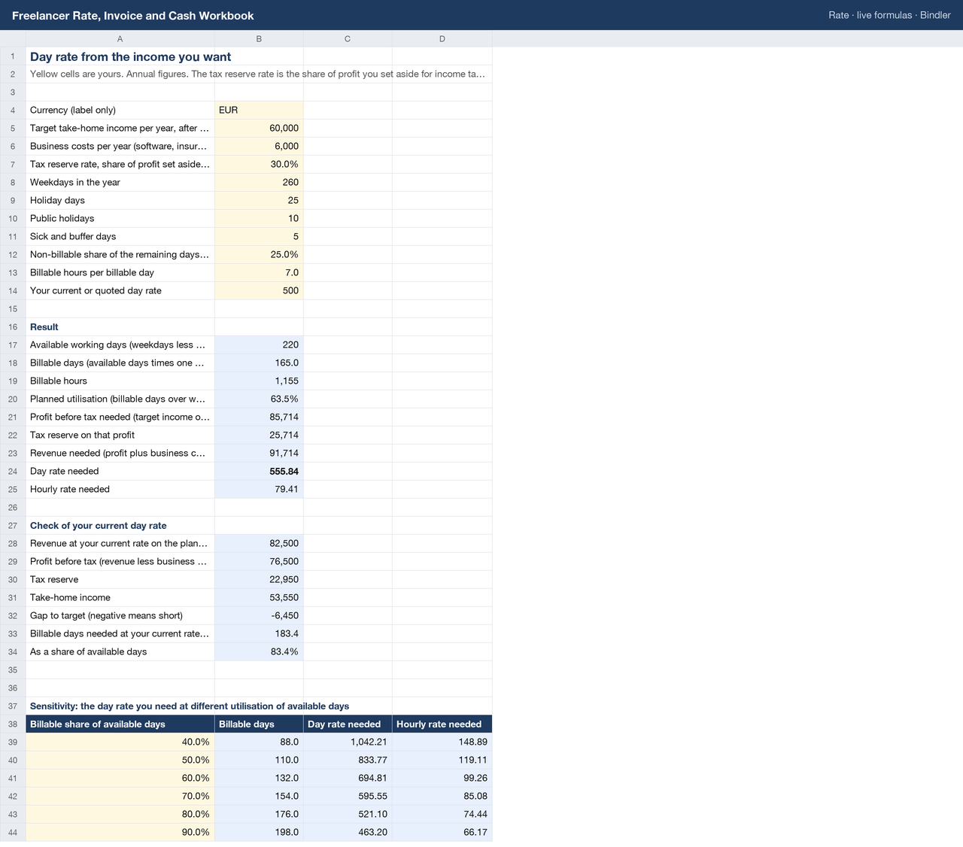The image size is (963, 847).
Task: Click the 'Day rate needed' table header
Action: pos(348,724)
